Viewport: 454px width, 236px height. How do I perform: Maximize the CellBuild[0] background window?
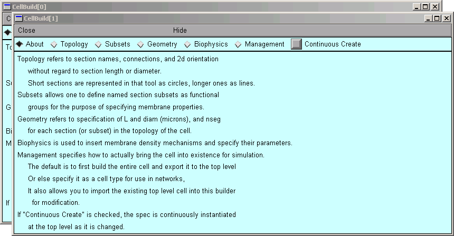[x=425, y=7]
